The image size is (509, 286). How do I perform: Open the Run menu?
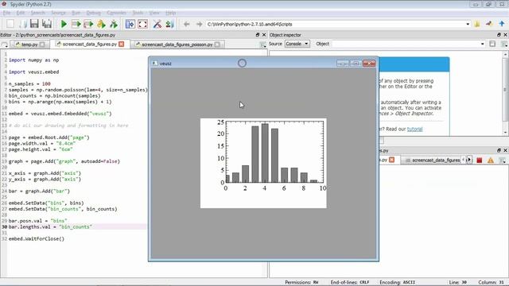[76, 13]
